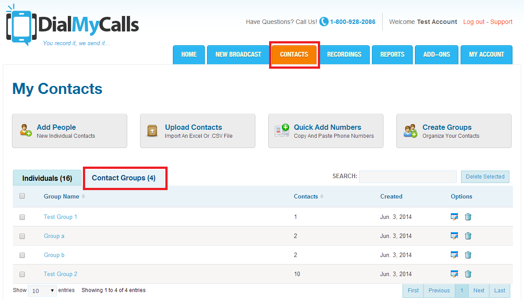524x300 pixels.
Task: Open the Test Group 2 link
Action: [x=60, y=274]
